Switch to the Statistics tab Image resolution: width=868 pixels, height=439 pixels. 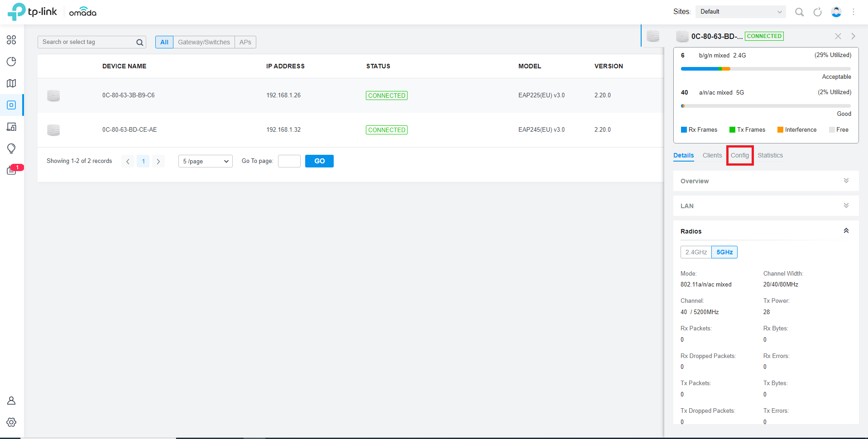click(x=770, y=155)
